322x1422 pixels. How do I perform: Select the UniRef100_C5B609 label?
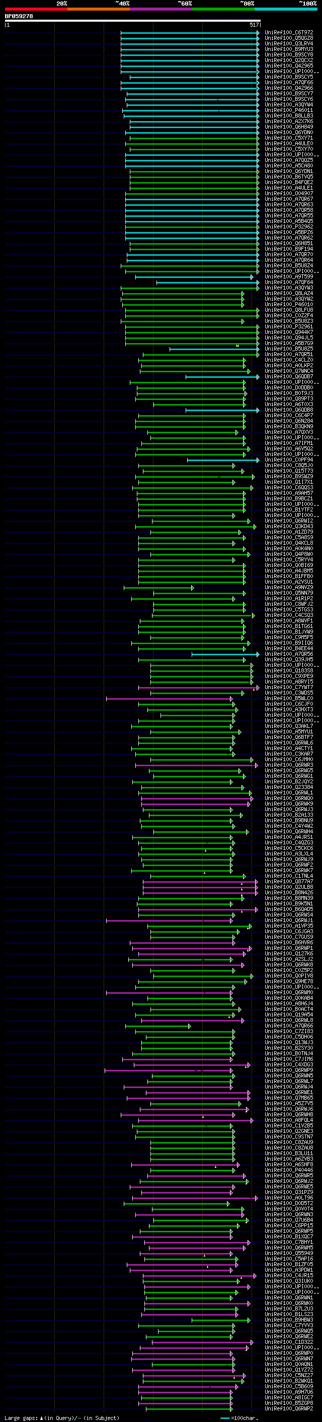(289, 1387)
